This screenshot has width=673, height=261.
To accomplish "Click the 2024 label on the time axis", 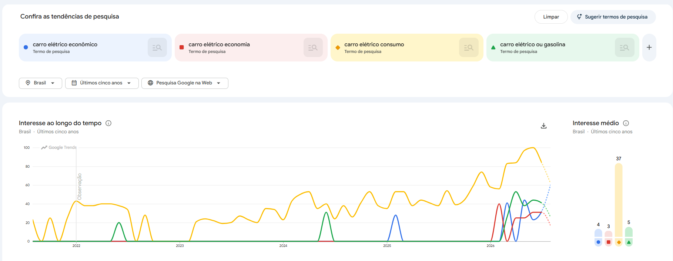I will point(283,246).
